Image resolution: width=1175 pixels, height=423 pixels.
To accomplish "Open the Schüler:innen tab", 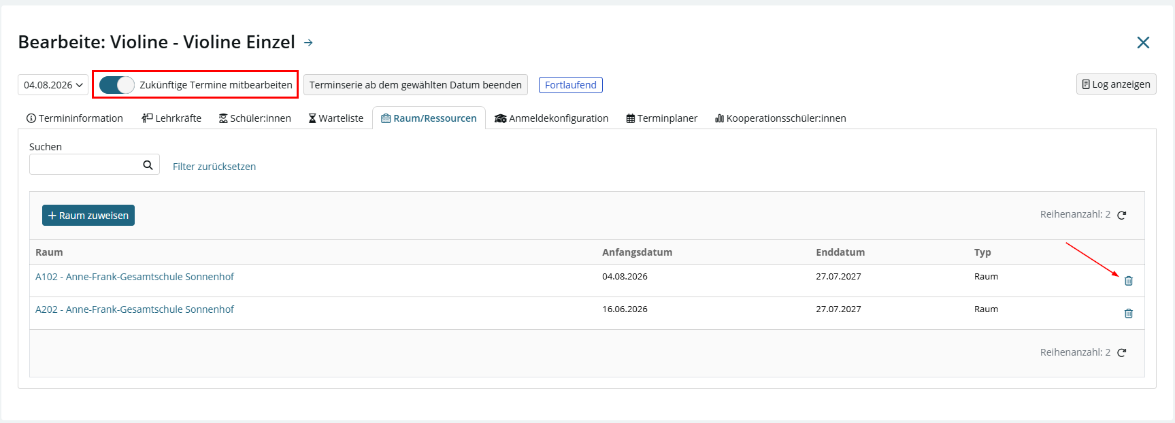I will coord(255,118).
